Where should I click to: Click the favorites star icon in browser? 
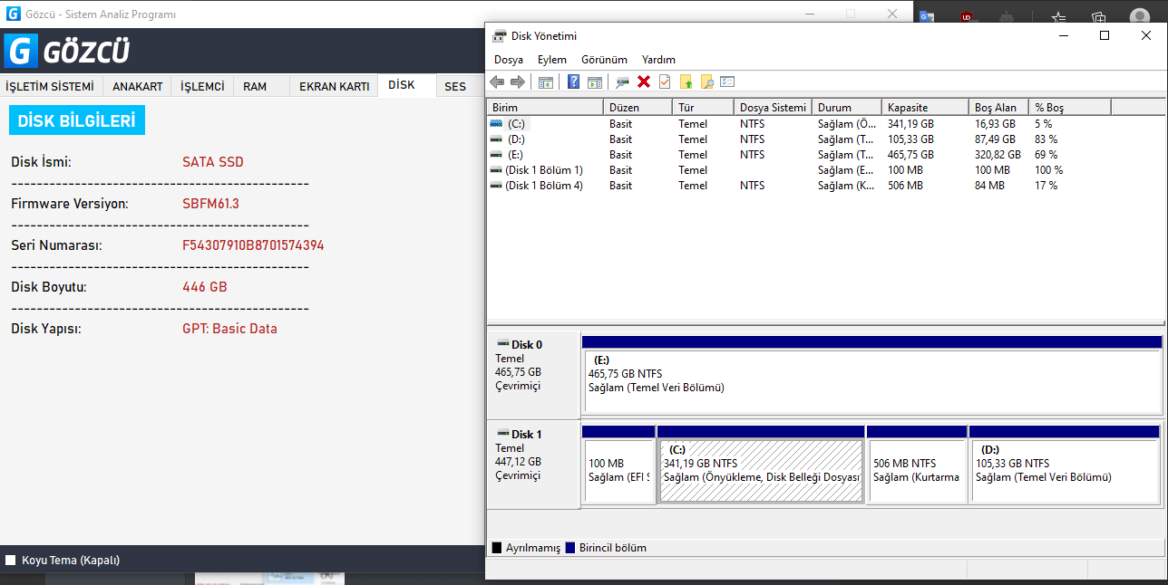1058,16
